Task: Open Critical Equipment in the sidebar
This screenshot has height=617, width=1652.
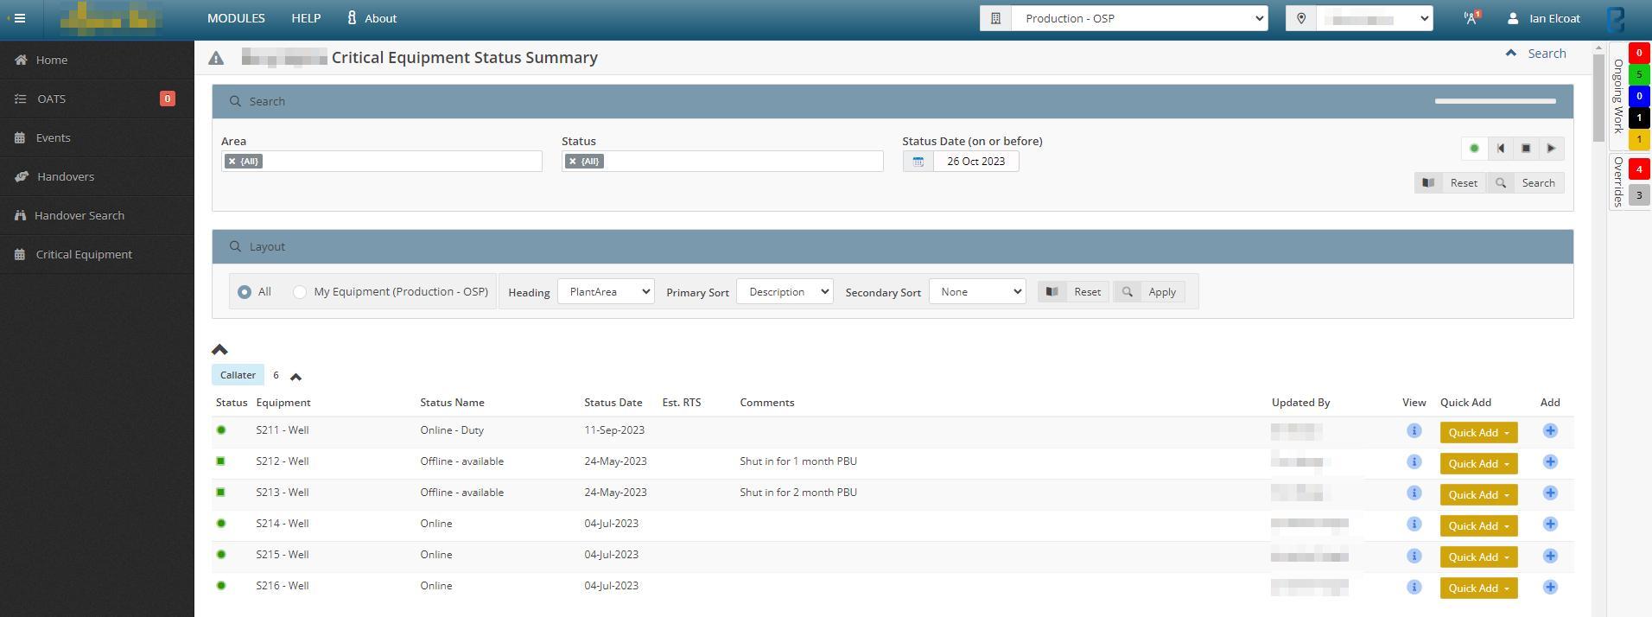Action: (97, 254)
